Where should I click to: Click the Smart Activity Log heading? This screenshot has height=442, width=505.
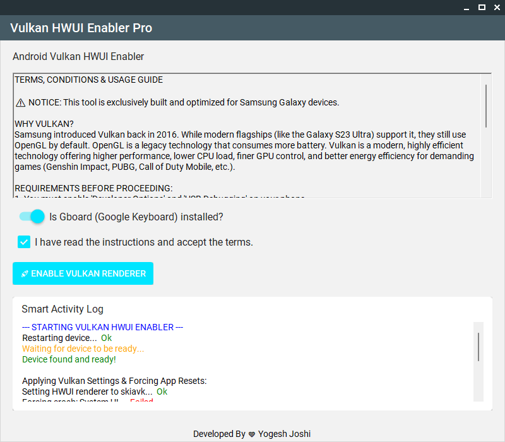62,309
